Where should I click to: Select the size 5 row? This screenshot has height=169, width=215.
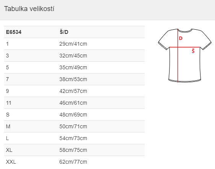tap(74, 67)
